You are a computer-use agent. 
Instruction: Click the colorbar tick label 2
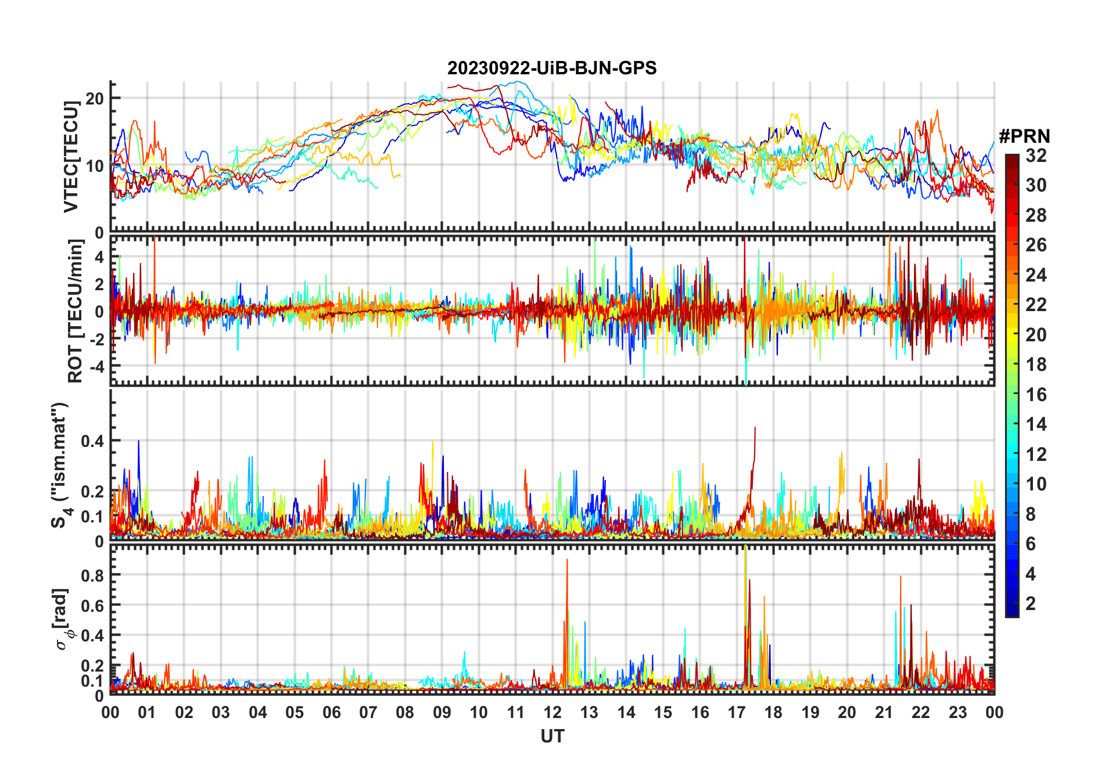[x=1031, y=603]
